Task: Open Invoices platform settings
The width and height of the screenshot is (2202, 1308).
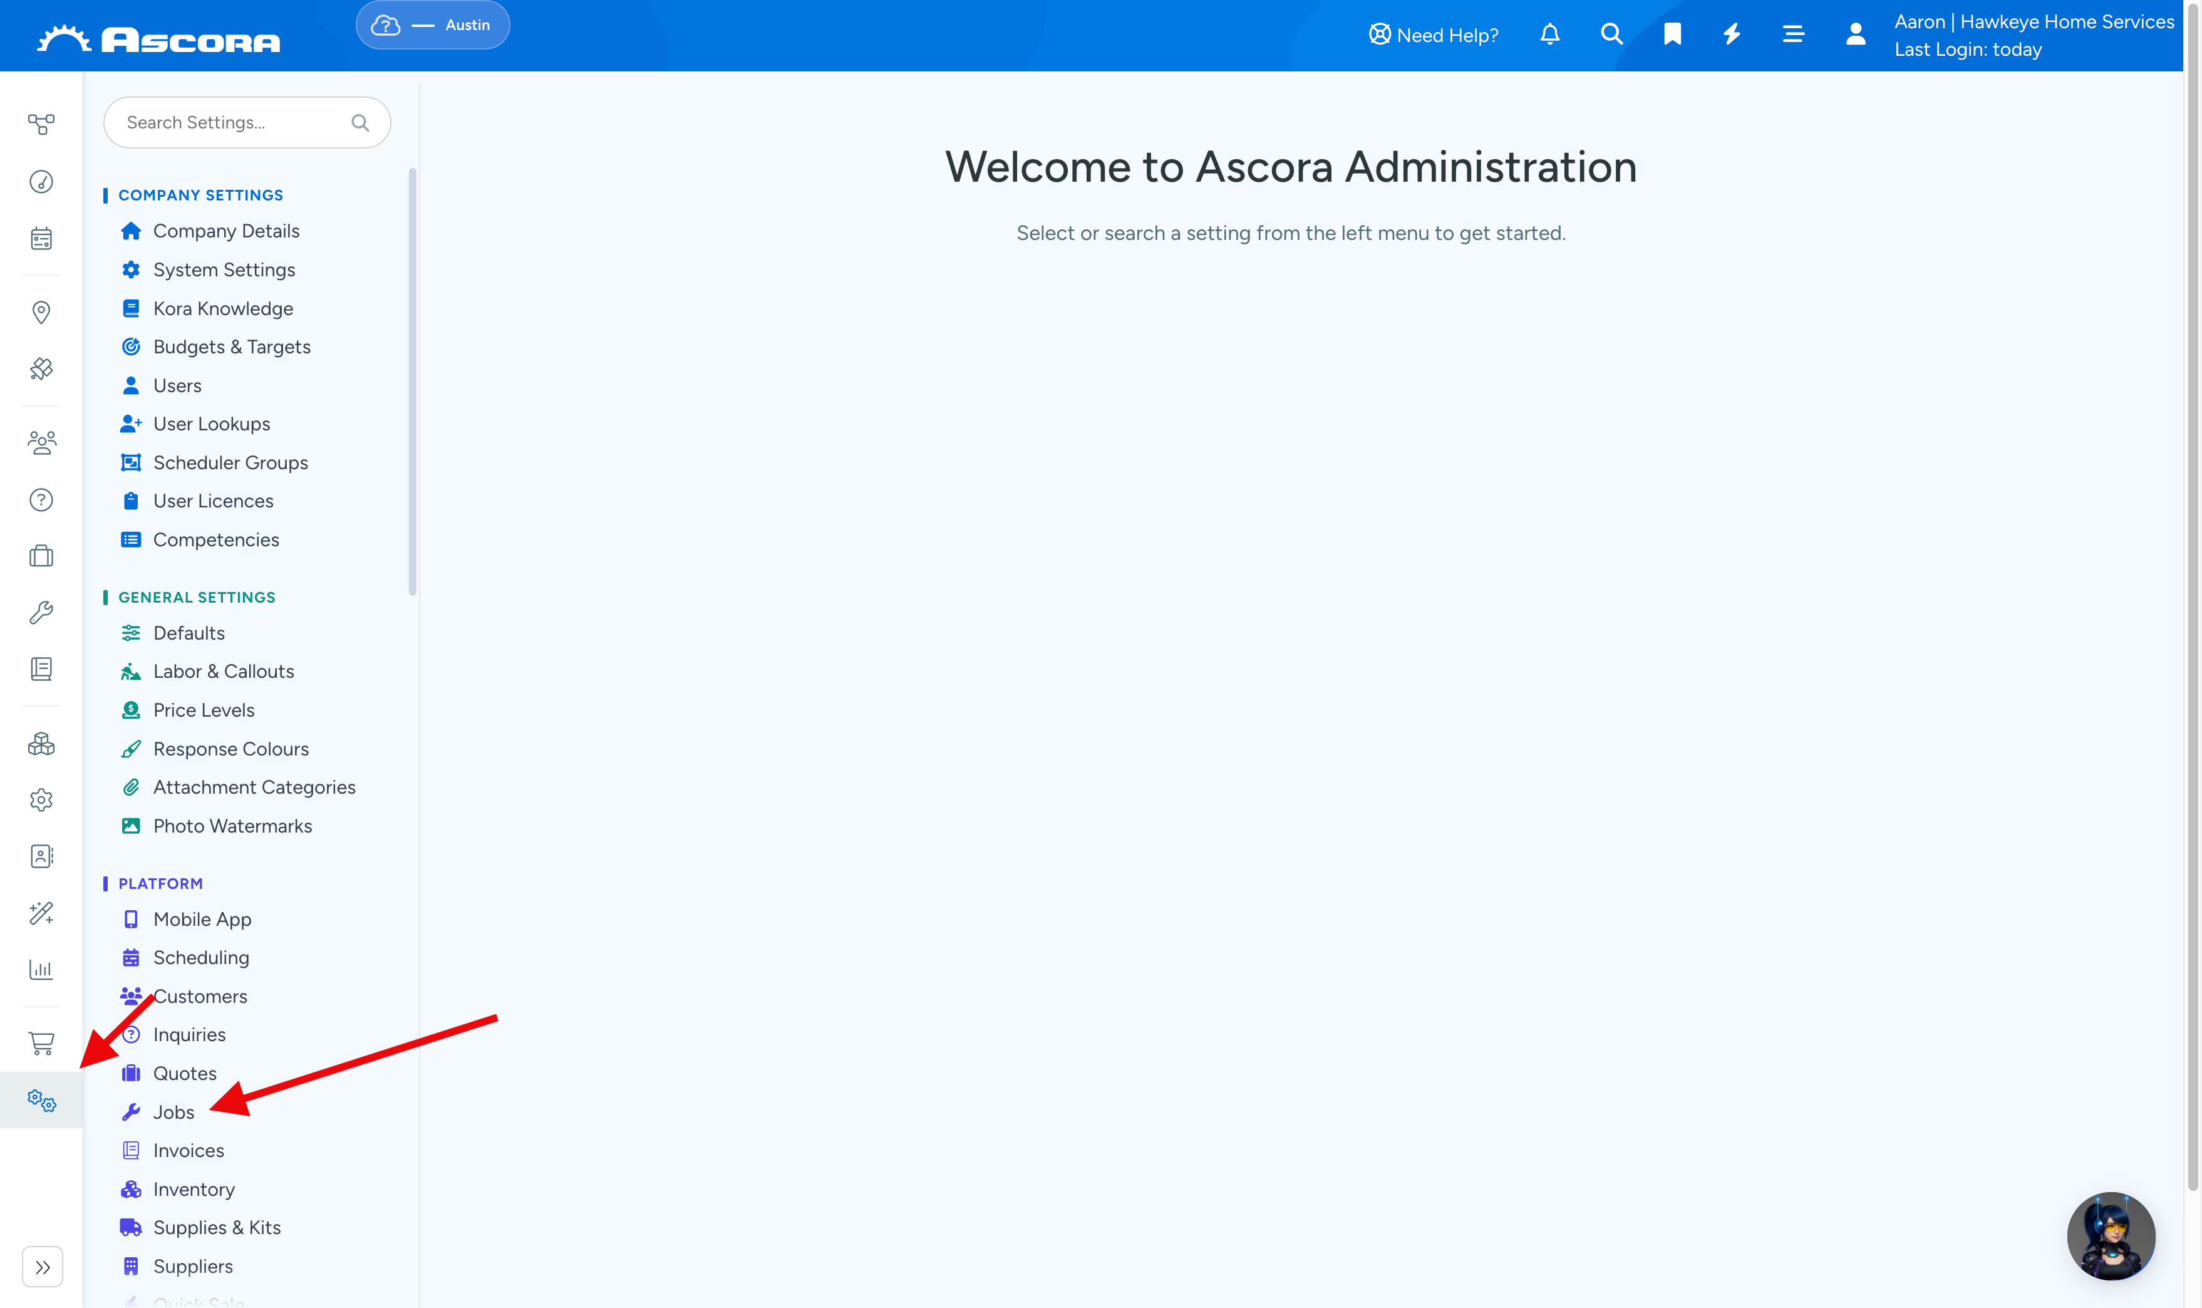Action: pos(189,1150)
